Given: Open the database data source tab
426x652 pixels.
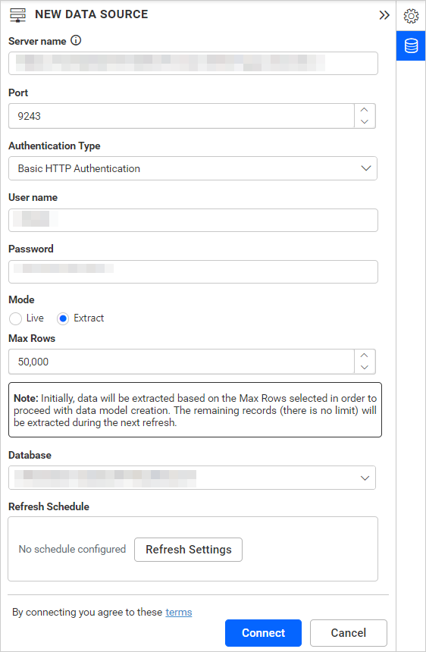Looking at the screenshot, I should pos(411,45).
